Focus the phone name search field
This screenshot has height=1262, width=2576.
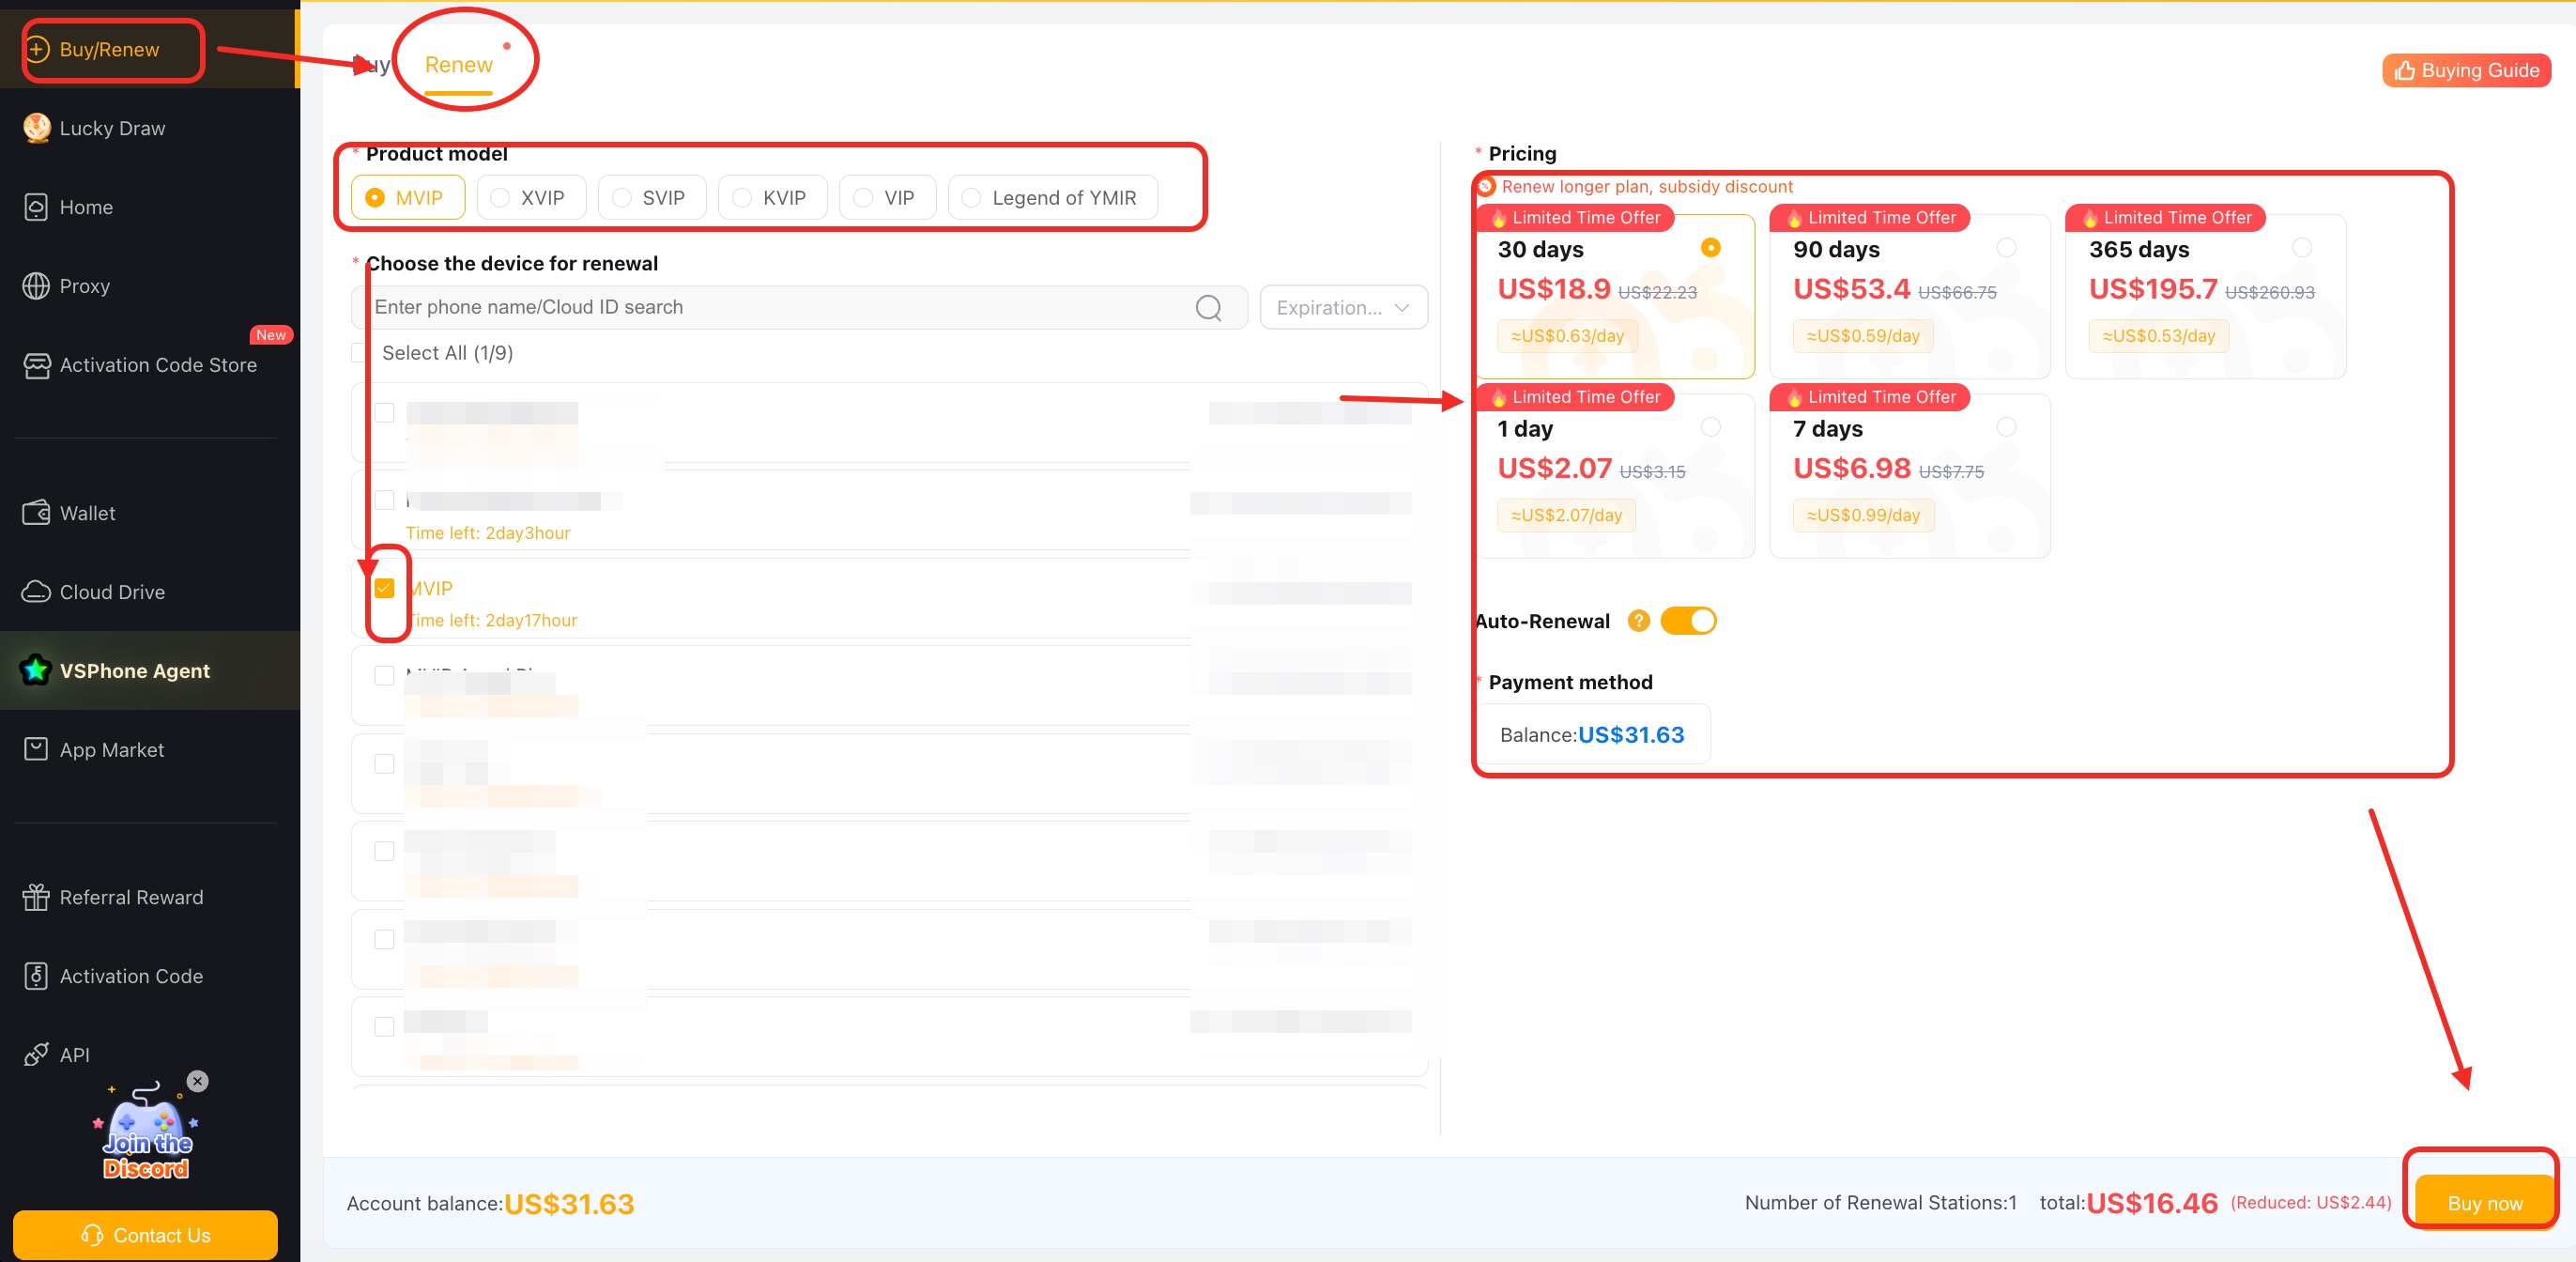(x=780, y=308)
